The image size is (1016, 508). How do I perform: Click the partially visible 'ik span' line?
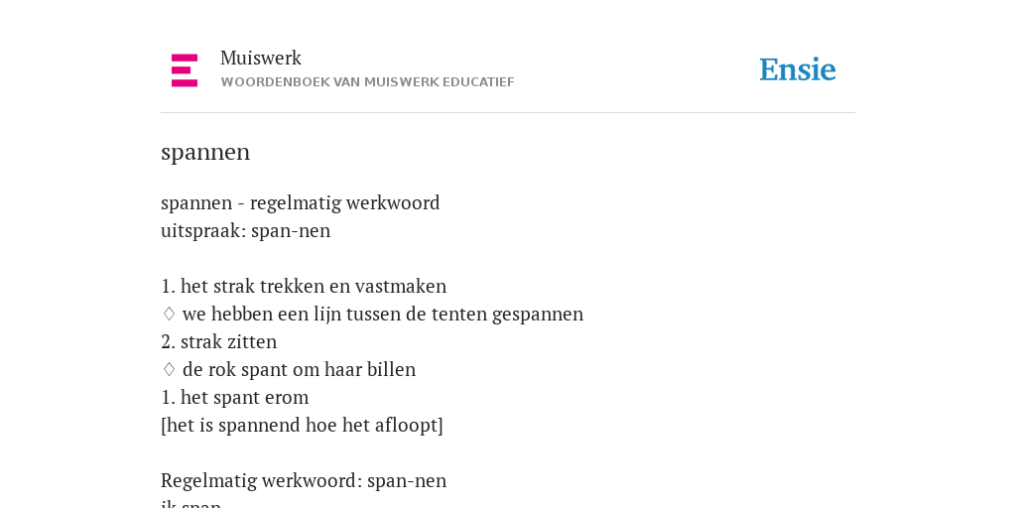[x=191, y=503]
